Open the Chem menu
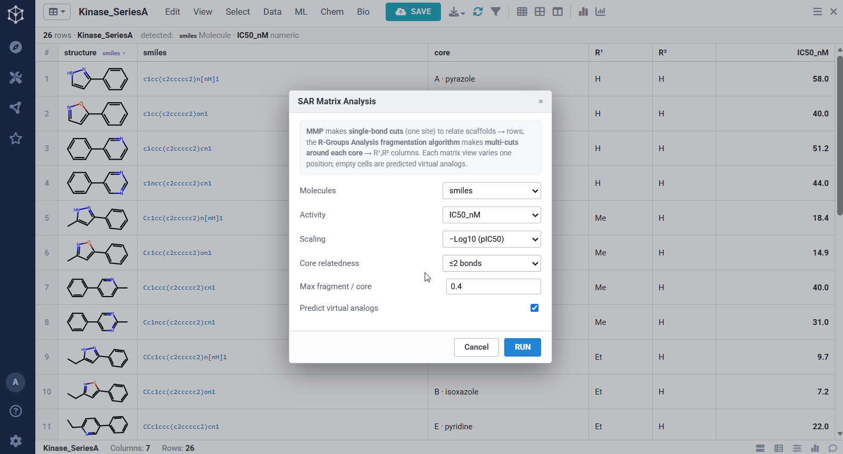The height and width of the screenshot is (454, 843). (x=332, y=12)
